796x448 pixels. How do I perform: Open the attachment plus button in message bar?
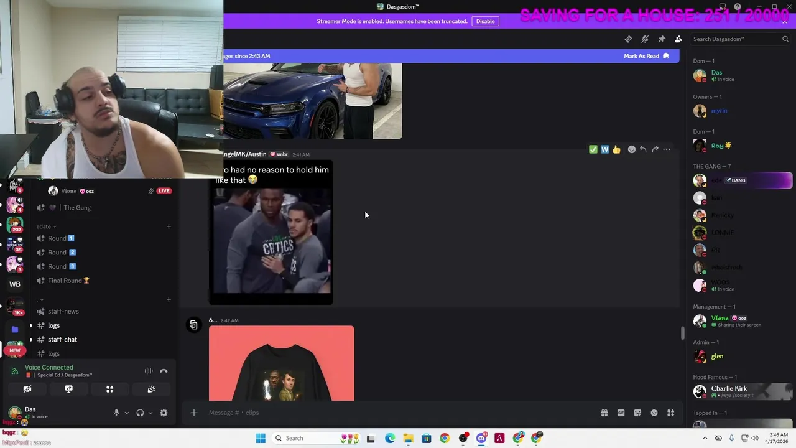[x=194, y=413]
